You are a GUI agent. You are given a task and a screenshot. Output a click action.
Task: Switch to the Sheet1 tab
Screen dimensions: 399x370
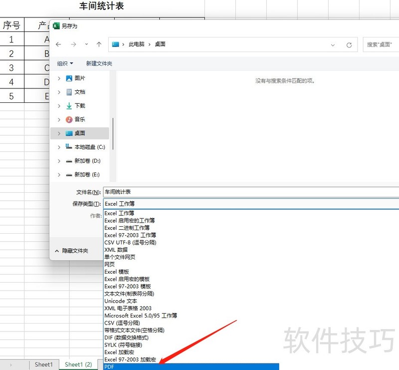44,365
